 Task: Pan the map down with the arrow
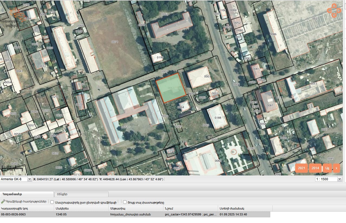(334, 15)
